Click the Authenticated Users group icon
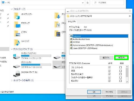The image size is (134, 101). click(71, 39)
